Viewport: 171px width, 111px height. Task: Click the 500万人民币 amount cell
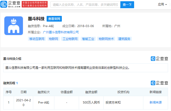click(x=91, y=102)
